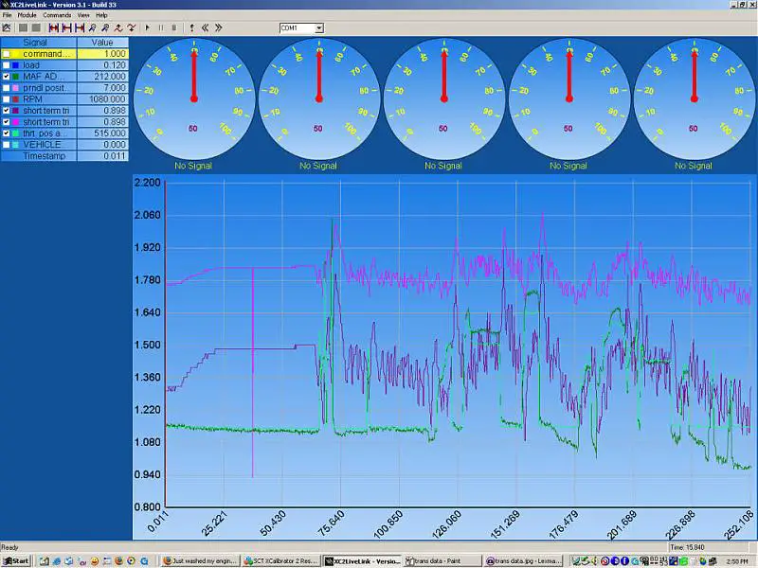Click the RPM value 1080.000
This screenshot has width=758, height=568.
tap(102, 99)
